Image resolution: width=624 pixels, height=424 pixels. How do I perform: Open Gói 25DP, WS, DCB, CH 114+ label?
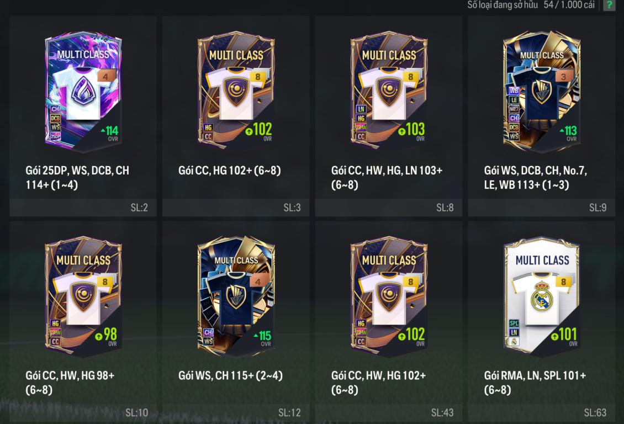tap(77, 177)
